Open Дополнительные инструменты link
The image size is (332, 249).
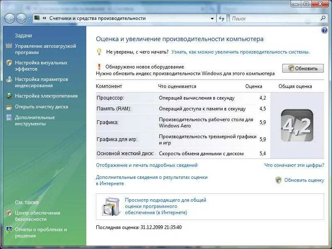(35, 120)
